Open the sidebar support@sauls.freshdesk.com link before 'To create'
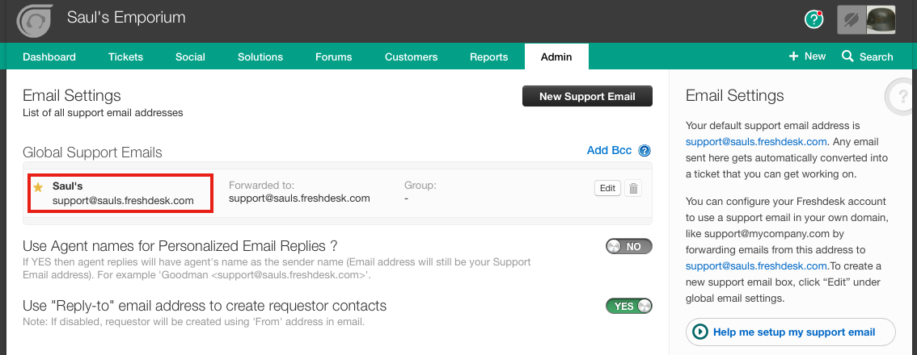917x355 pixels. click(x=756, y=265)
